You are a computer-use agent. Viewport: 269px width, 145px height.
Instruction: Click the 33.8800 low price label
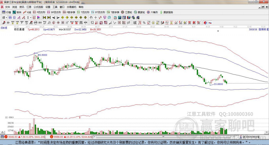click(x=218, y=84)
